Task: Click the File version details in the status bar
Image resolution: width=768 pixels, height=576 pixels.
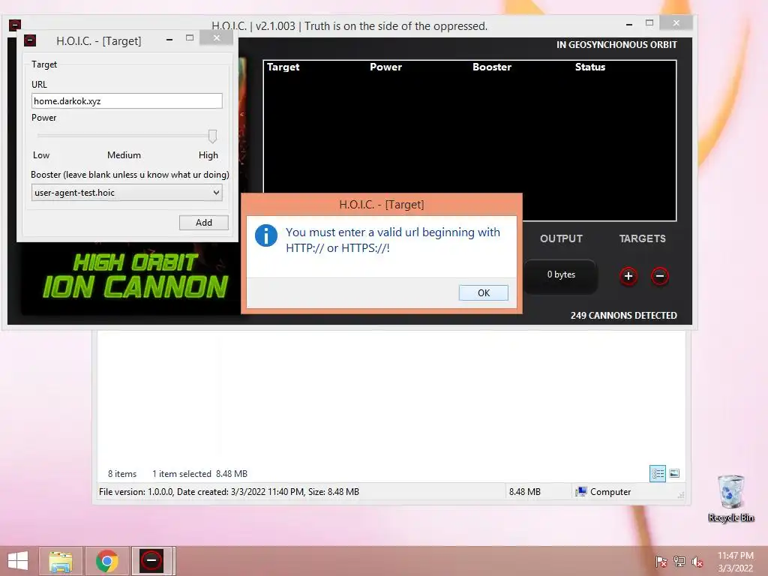Action: (x=229, y=492)
